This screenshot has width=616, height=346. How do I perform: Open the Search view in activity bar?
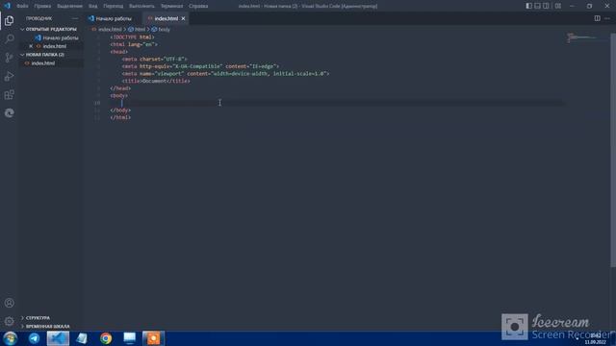(9, 38)
